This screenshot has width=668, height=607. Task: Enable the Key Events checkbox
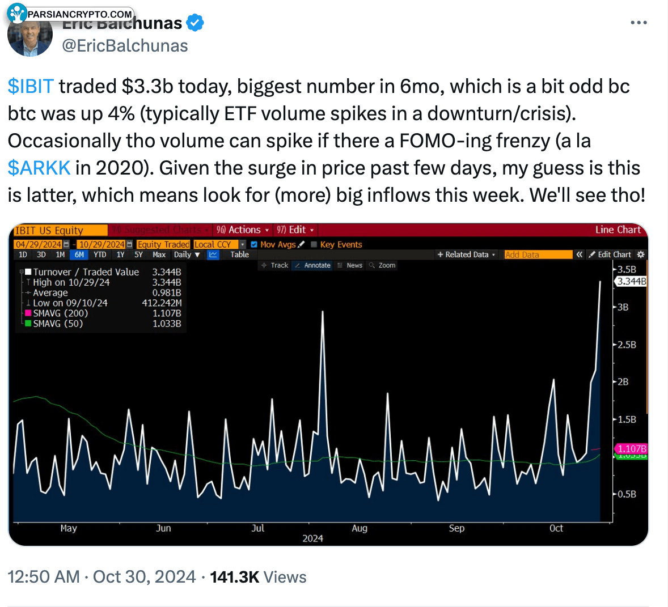tap(314, 244)
